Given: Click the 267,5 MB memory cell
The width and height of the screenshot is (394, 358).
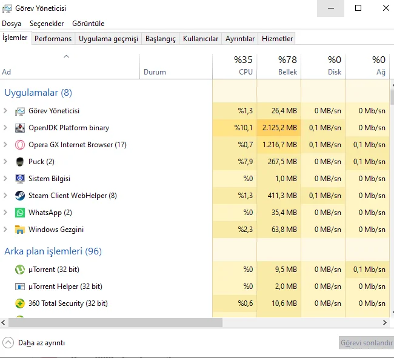Looking at the screenshot, I should point(279,162).
